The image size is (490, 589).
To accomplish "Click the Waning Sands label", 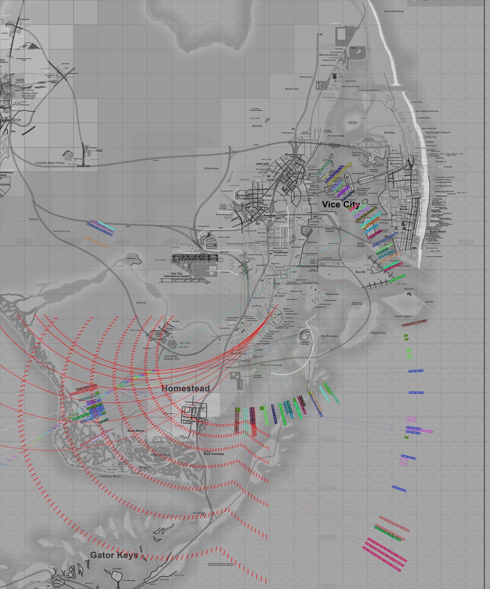I will tap(328, 55).
